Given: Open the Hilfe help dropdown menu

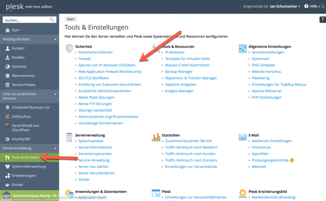Looking at the screenshot, I should pyautogui.click(x=312, y=6).
